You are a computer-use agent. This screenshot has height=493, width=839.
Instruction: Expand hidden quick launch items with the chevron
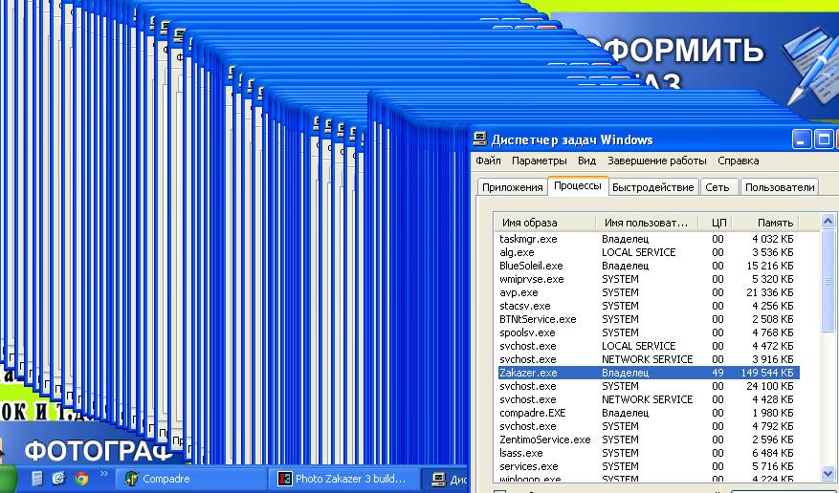[x=104, y=473]
